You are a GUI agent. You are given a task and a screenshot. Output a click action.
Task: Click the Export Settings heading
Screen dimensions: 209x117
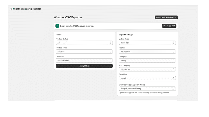(x=126, y=35)
